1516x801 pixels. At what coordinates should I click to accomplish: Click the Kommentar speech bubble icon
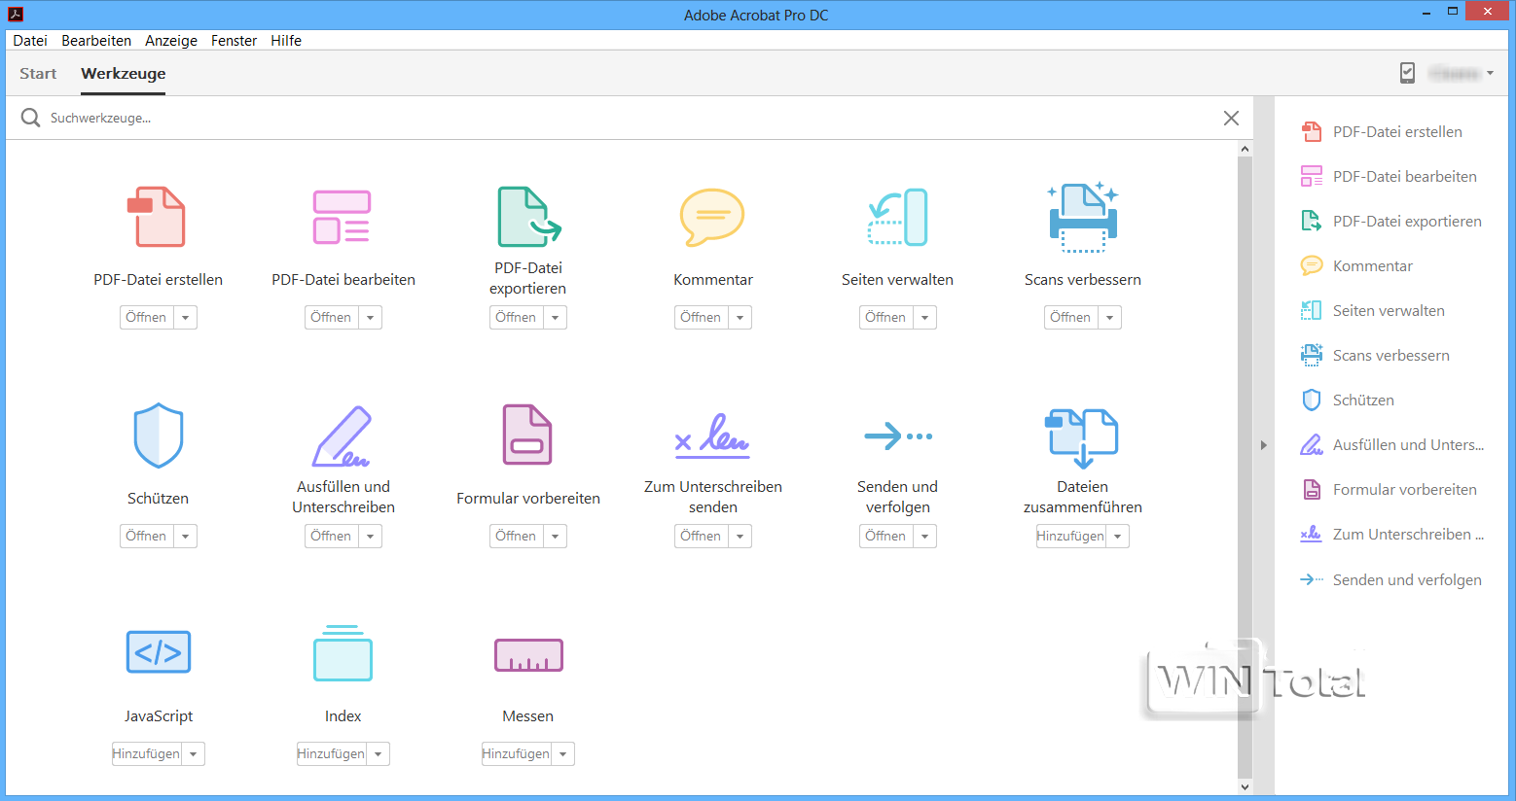tap(712, 217)
